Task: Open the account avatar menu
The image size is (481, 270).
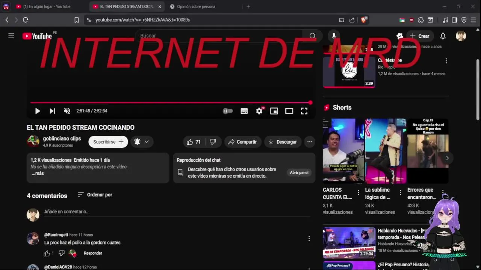Action: pos(461,36)
